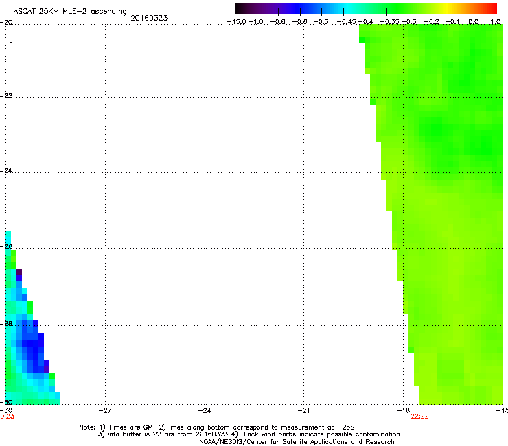Click the color bar label -0.35
Screen dimensions: 508x446
390,22
